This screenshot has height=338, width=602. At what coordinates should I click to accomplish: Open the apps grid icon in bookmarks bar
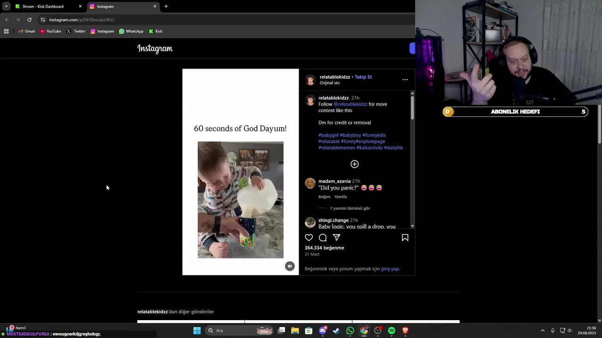[6, 31]
